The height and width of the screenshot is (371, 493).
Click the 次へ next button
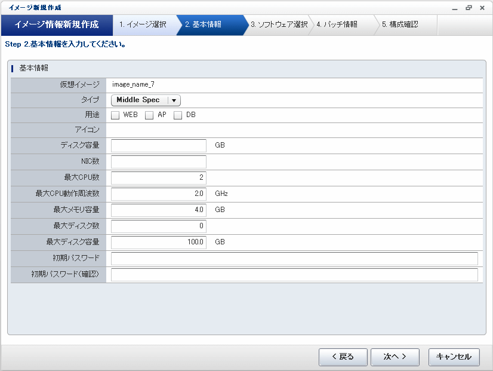point(395,357)
